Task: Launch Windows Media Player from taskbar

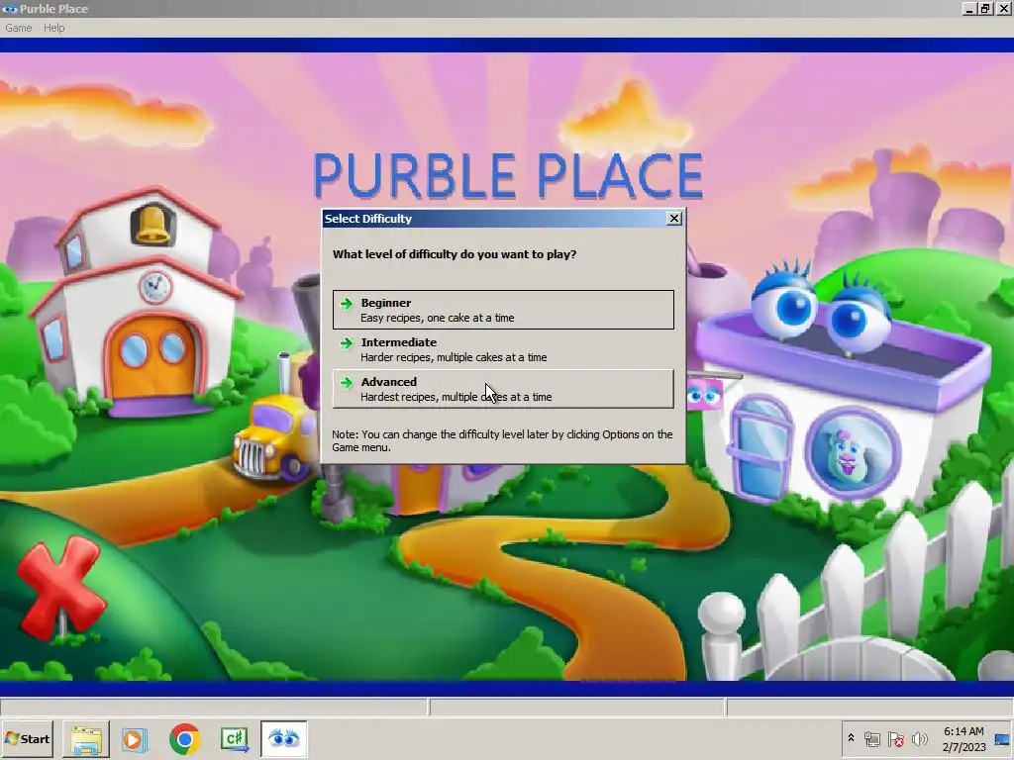Action: (135, 738)
